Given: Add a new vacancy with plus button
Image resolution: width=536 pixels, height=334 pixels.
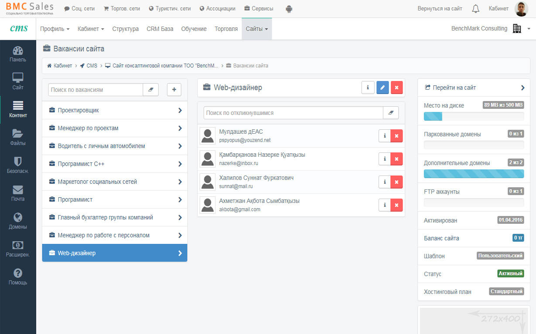Looking at the screenshot, I should tap(174, 90).
